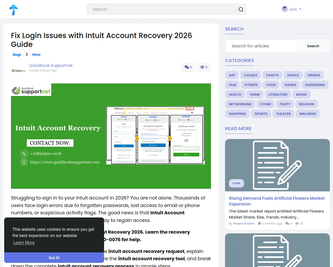Click the top Search input box
The width and height of the screenshot is (333, 267).
[x=164, y=9]
